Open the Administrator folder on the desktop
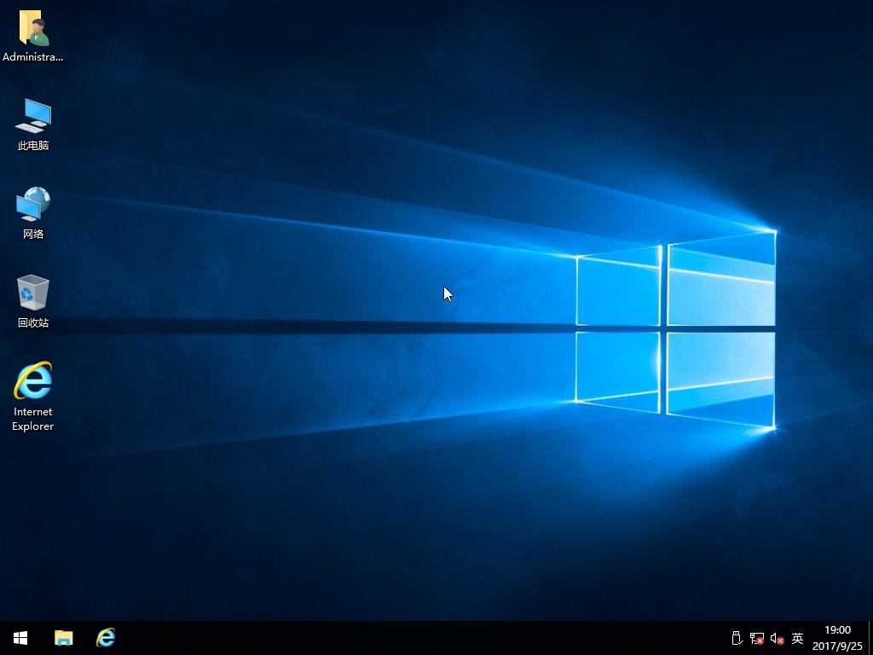This screenshot has width=873, height=655. pos(32,30)
